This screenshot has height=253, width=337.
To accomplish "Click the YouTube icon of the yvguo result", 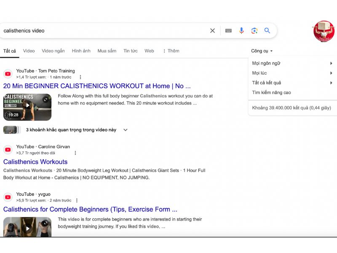I will 8,197.
